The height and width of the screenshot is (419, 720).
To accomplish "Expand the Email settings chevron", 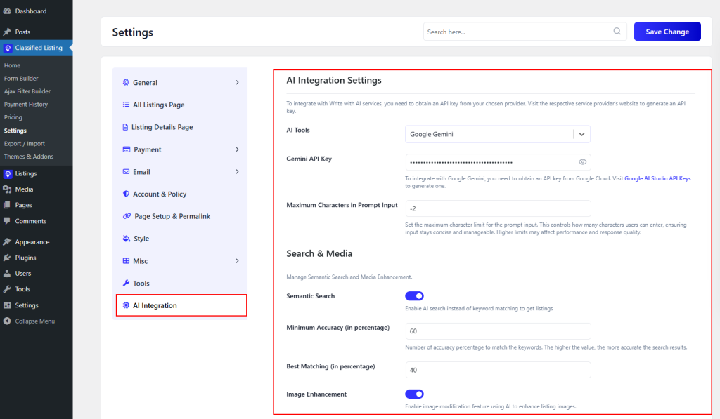I will point(238,171).
